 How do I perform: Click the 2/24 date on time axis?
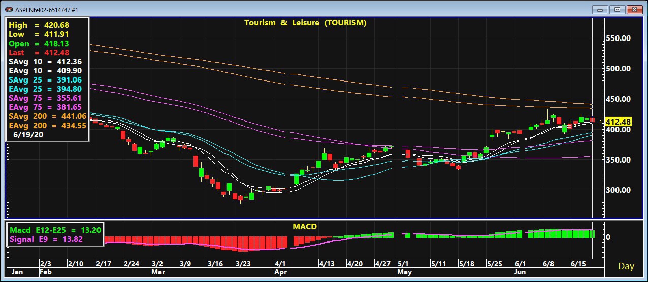click(131, 264)
